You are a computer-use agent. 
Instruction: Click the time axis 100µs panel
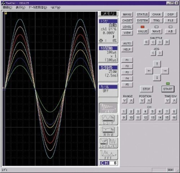108,54
